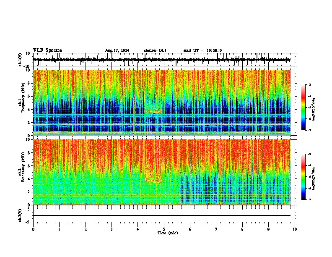Click the time axis tick label "1"

click(59, 229)
